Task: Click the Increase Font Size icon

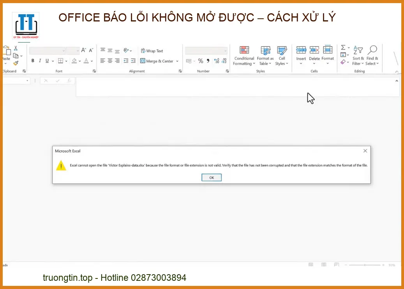Action: (84, 50)
